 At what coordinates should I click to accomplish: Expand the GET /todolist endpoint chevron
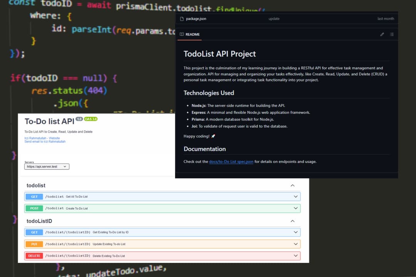click(x=295, y=197)
